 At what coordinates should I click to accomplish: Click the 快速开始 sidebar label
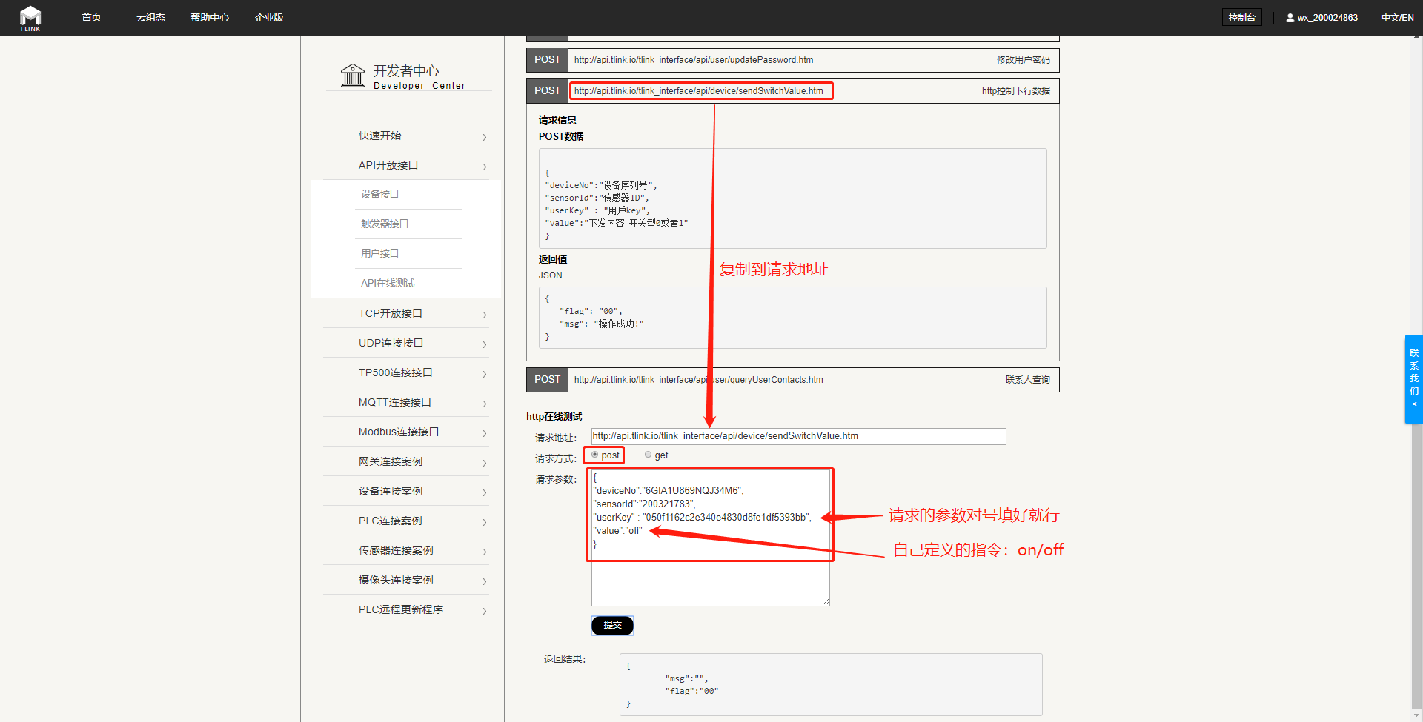tap(380, 136)
